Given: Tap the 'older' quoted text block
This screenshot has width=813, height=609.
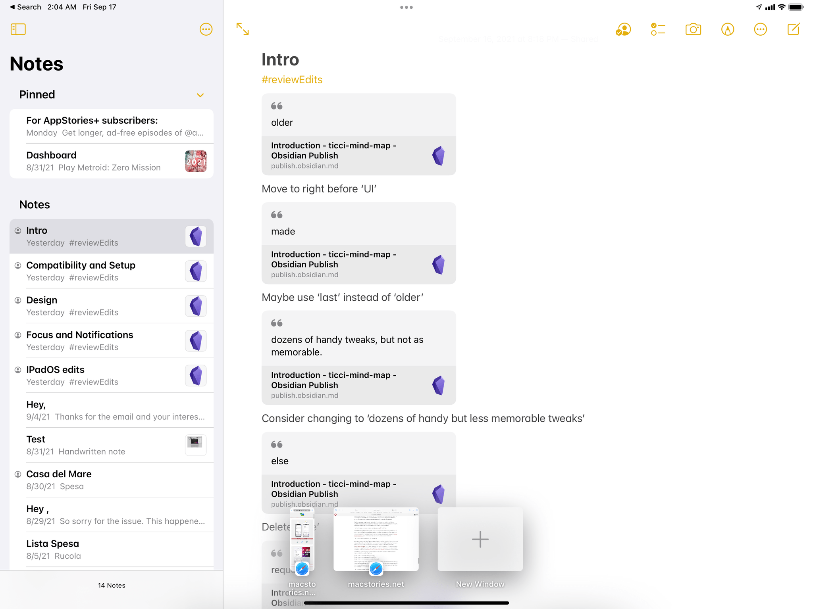Looking at the screenshot, I should (358, 115).
